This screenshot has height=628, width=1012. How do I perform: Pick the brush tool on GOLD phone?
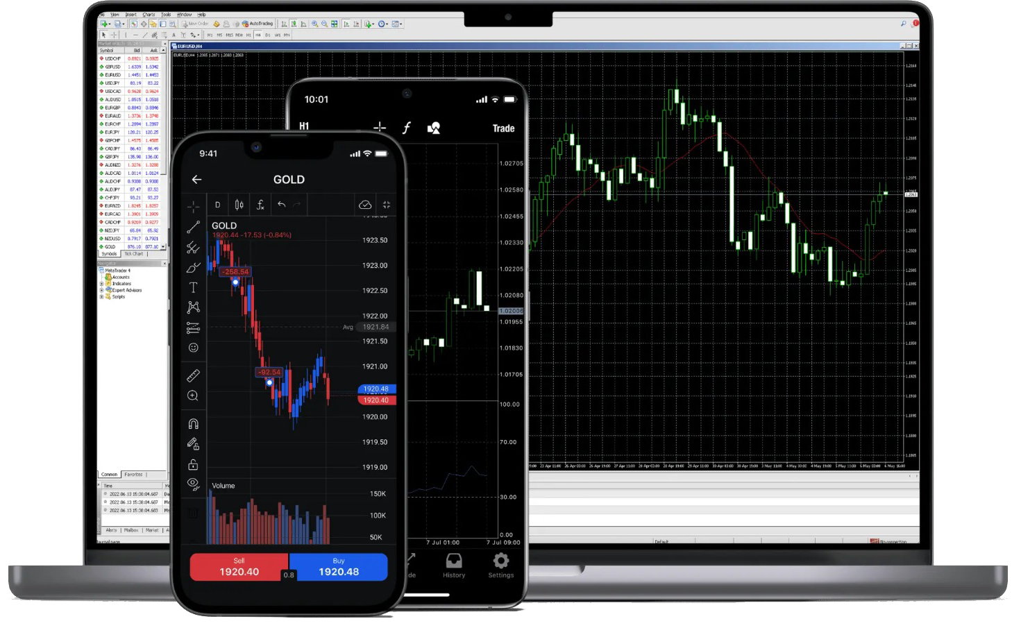pos(193,268)
